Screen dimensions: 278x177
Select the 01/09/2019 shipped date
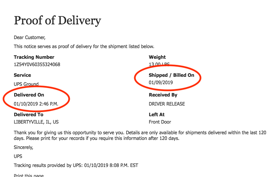tap(162, 82)
